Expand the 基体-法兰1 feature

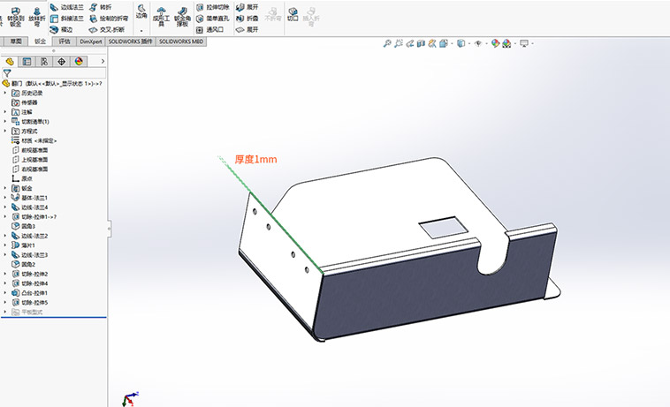point(5,198)
